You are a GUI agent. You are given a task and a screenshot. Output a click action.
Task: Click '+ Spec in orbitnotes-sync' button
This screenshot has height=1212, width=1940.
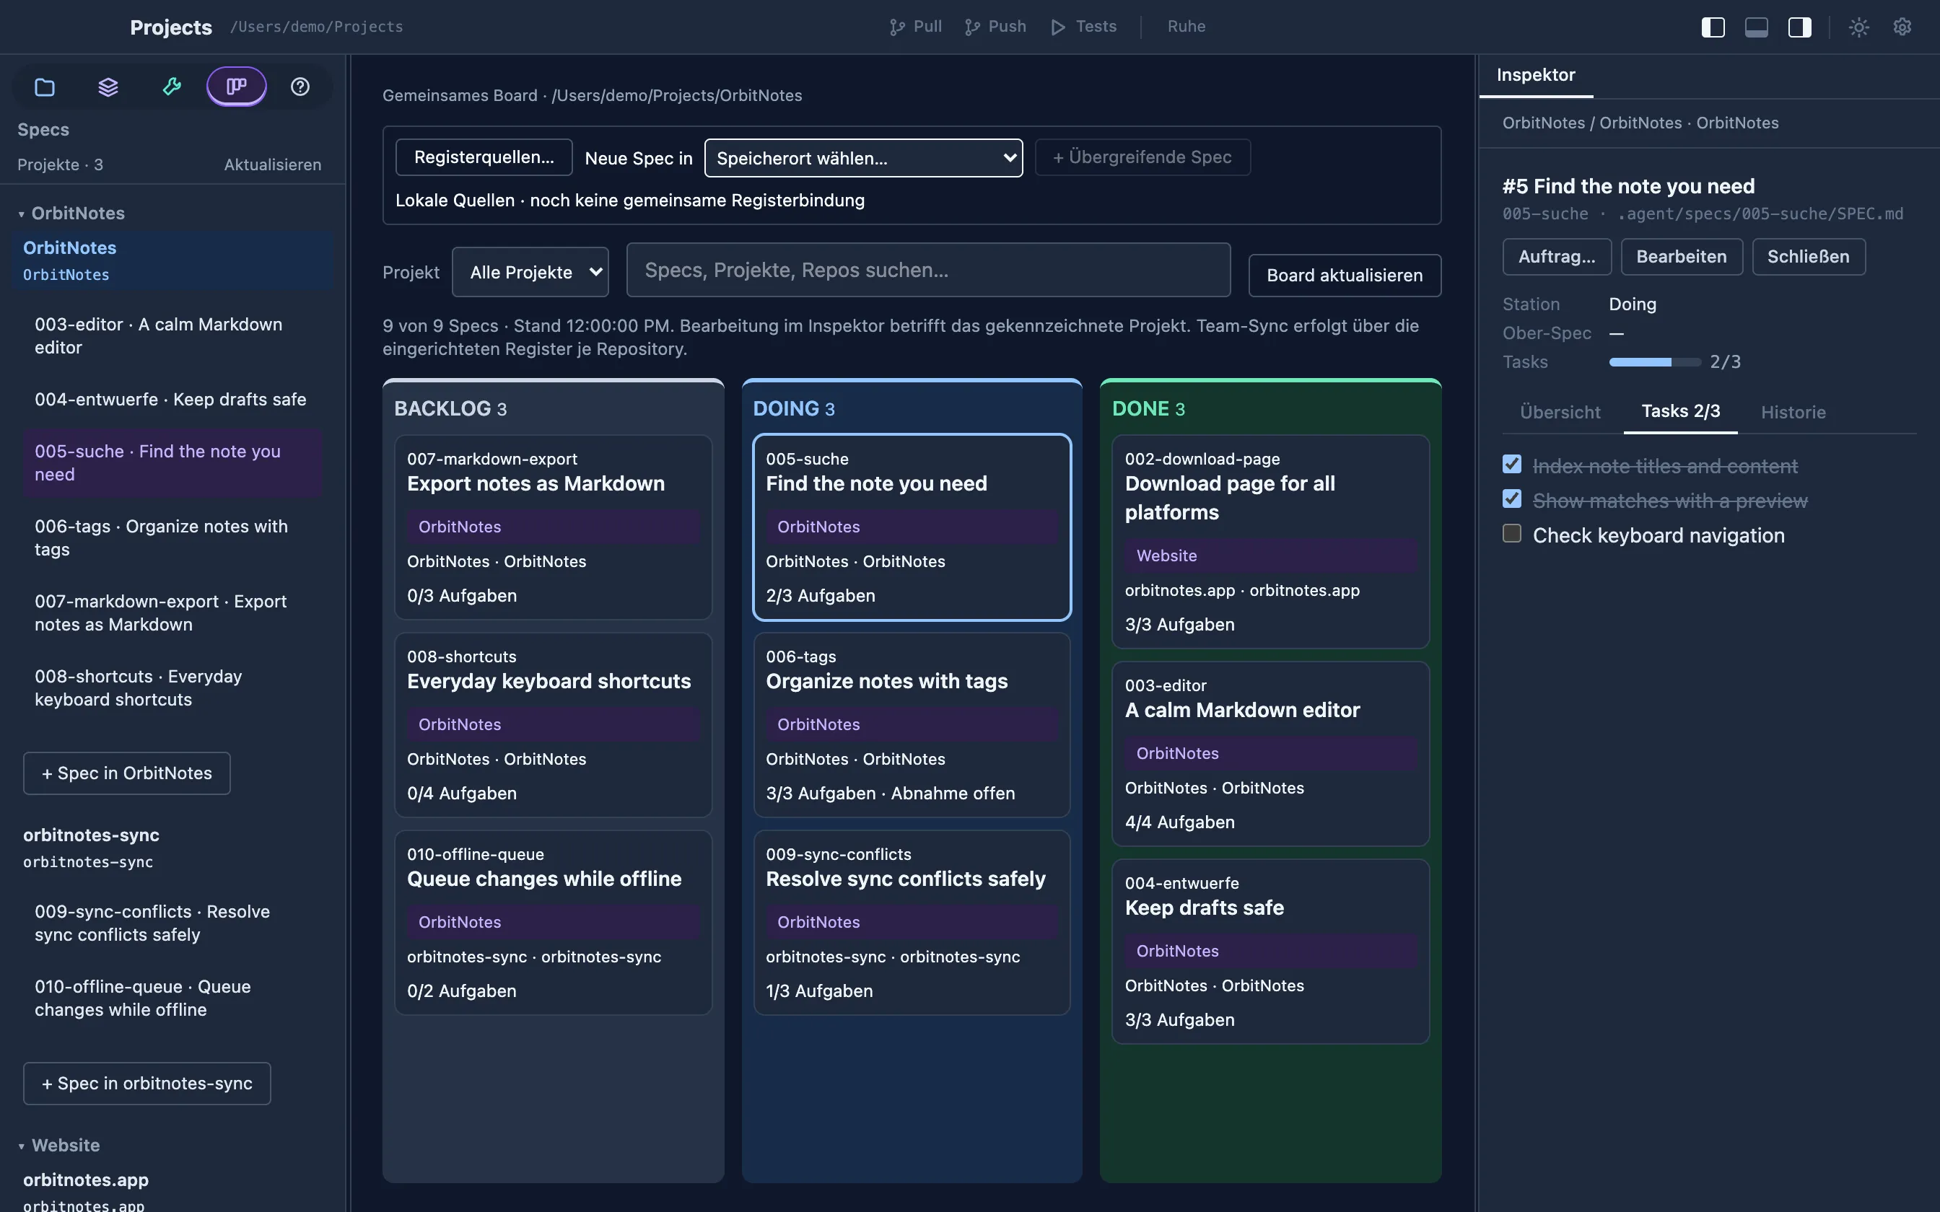click(147, 1083)
